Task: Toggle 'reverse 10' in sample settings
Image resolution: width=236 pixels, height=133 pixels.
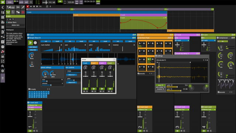Action: [160, 89]
